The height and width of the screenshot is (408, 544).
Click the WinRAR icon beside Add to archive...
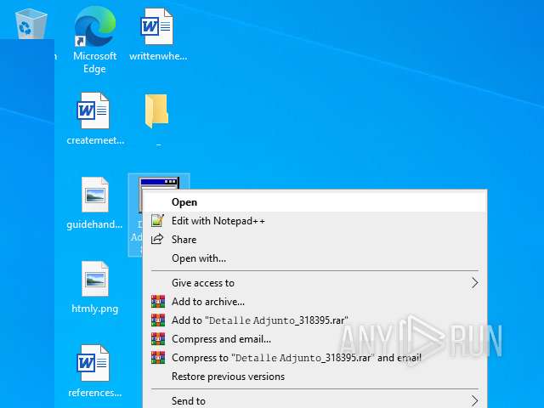click(x=158, y=302)
